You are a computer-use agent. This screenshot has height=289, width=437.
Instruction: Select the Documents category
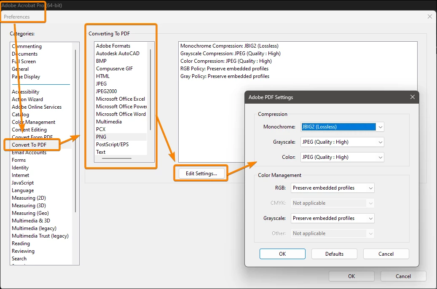[x=24, y=54]
